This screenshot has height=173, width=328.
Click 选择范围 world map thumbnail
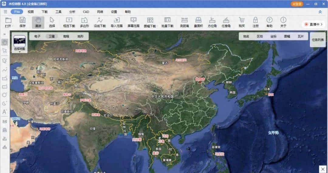(x=19, y=41)
